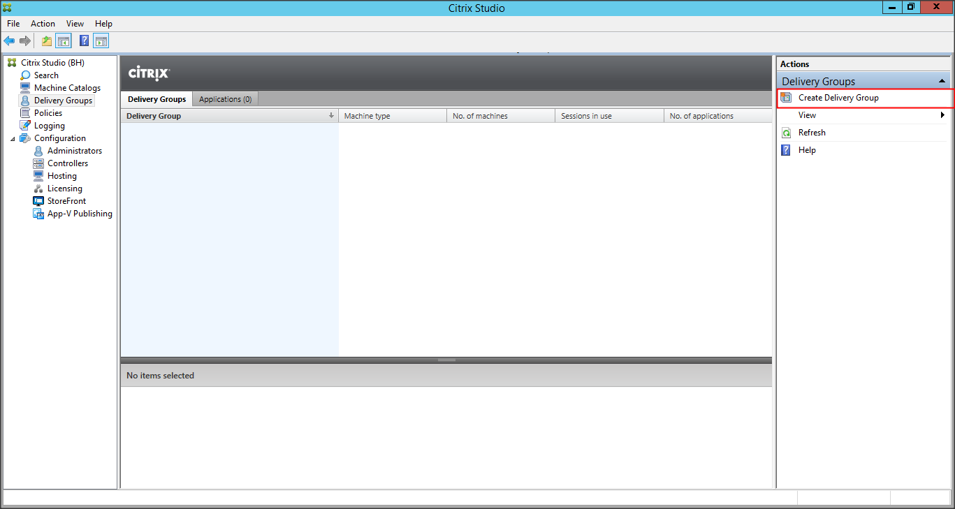Open Machine Catalogs in the tree
The width and height of the screenshot is (955, 509).
[x=67, y=88]
